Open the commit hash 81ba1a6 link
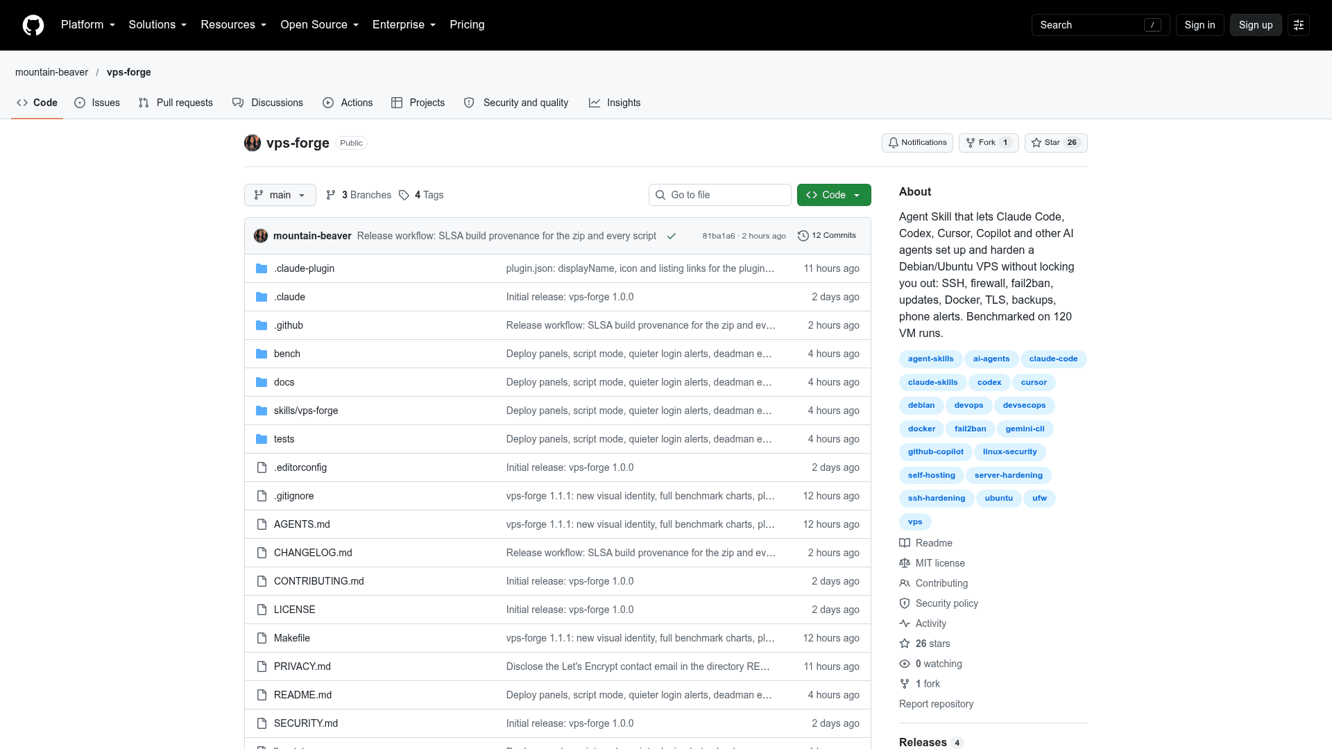Viewport: 1332px width, 749px height. pos(718,236)
